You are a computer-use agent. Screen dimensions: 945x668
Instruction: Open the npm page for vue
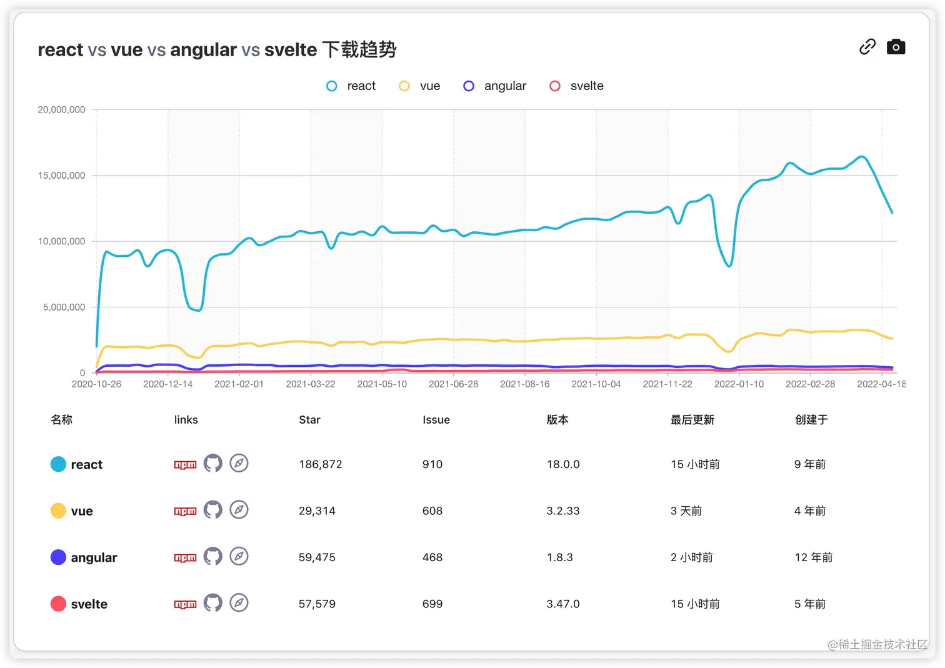[185, 511]
